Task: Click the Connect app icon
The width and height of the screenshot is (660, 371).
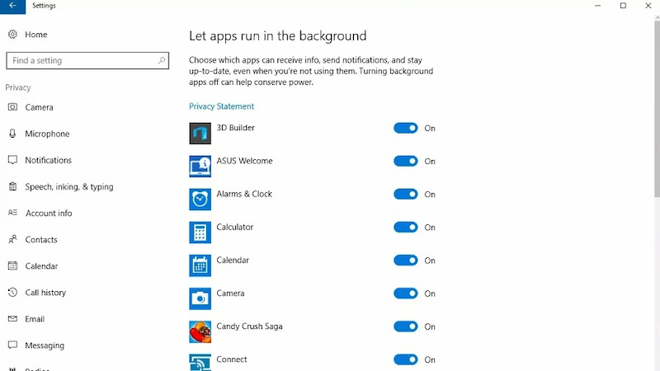Action: (x=200, y=361)
